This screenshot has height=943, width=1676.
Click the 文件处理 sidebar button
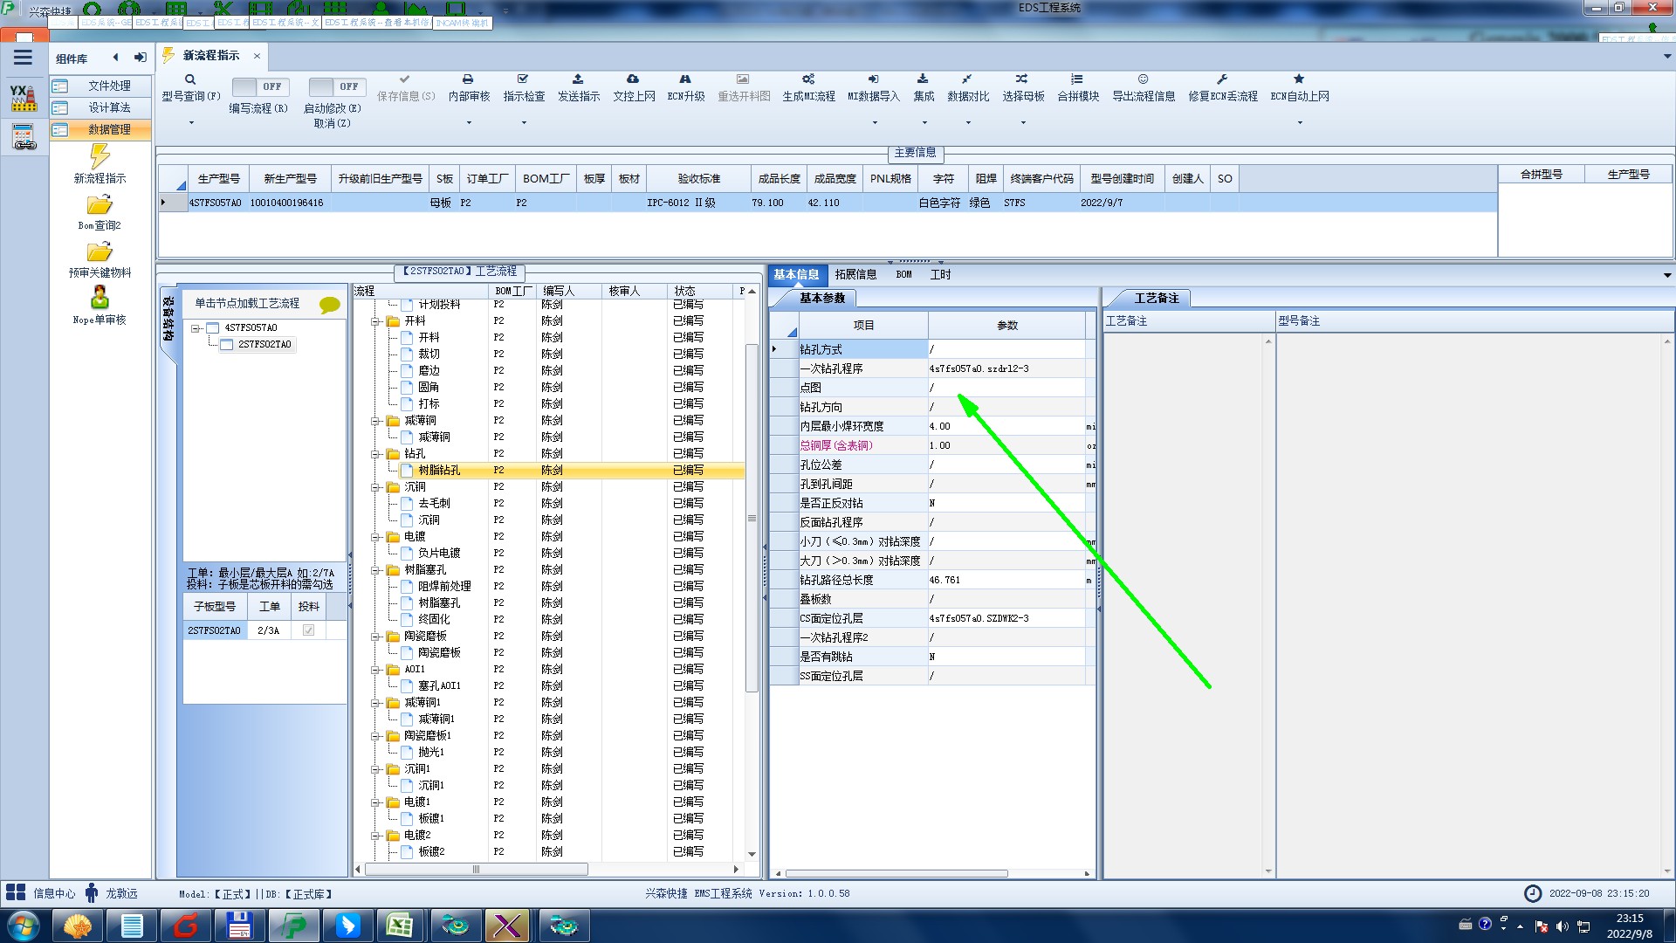pyautogui.click(x=108, y=86)
